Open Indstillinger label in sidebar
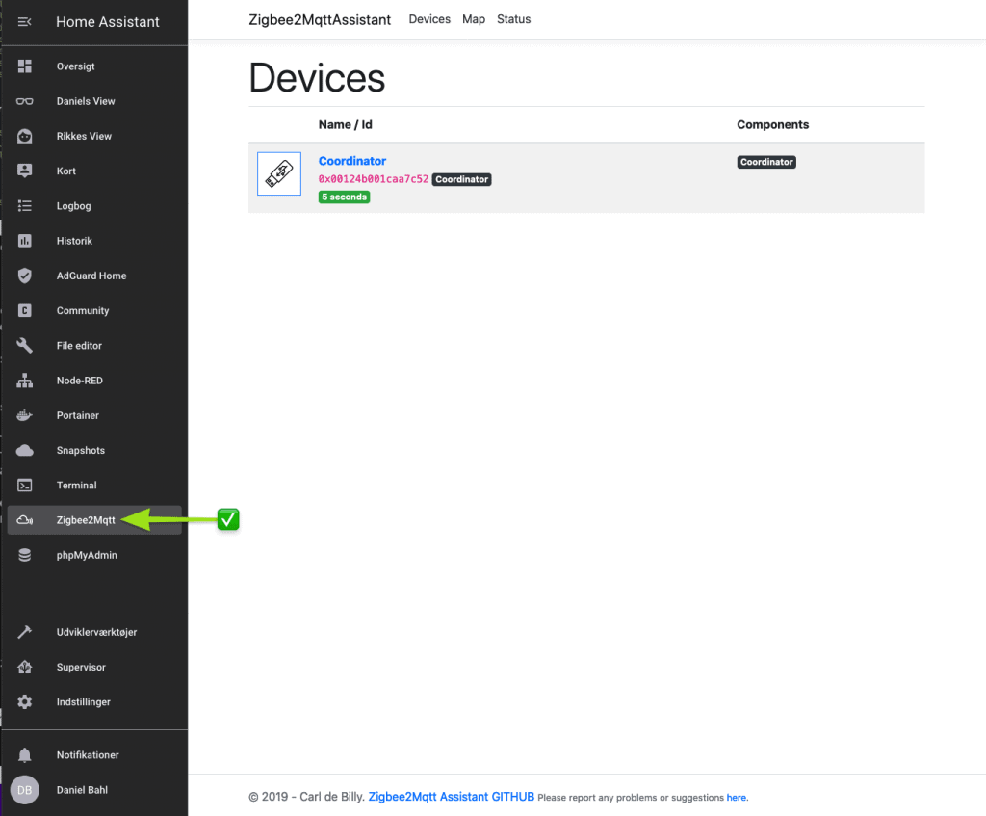 83,702
